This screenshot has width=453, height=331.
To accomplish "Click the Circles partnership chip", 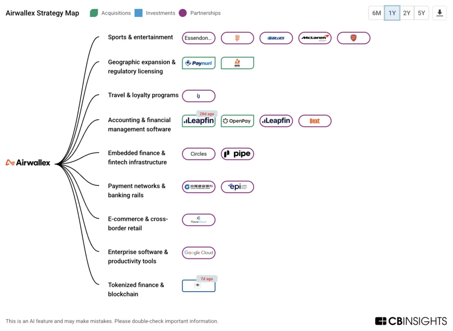I will 199,154.
